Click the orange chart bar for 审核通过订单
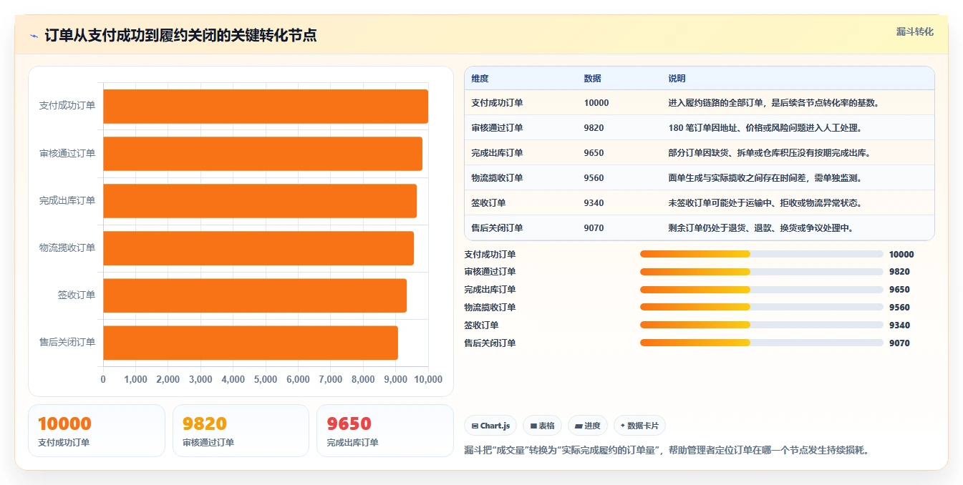 [263, 153]
